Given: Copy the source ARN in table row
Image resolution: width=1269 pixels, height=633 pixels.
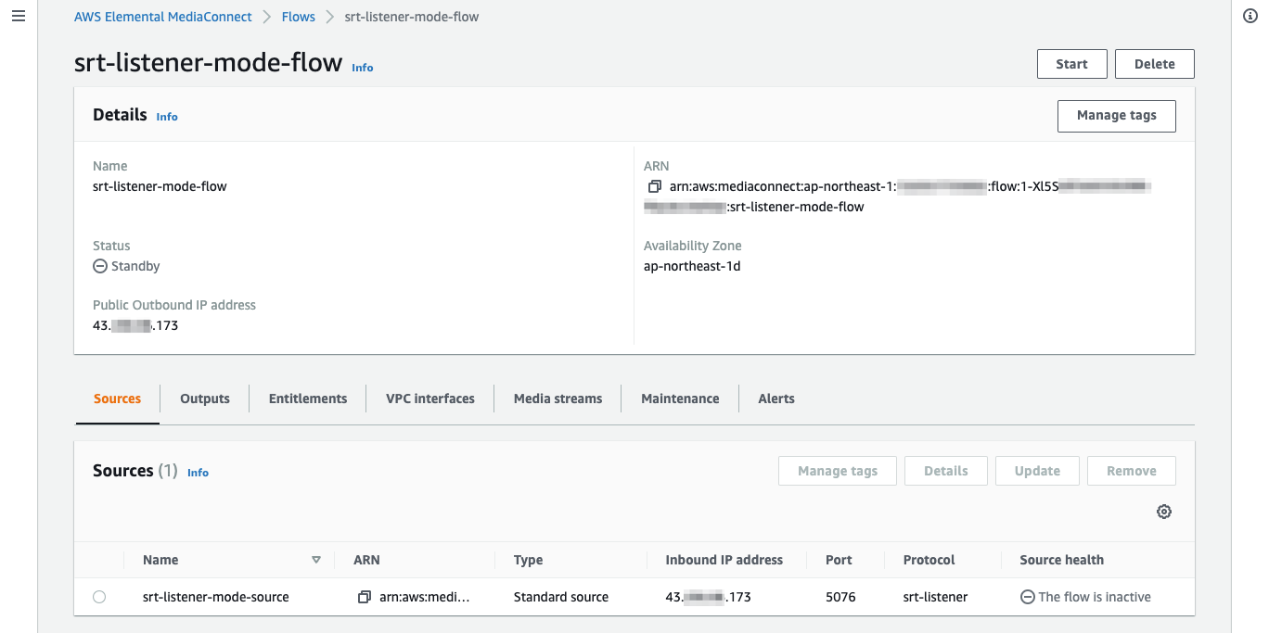Looking at the screenshot, I should pyautogui.click(x=365, y=597).
